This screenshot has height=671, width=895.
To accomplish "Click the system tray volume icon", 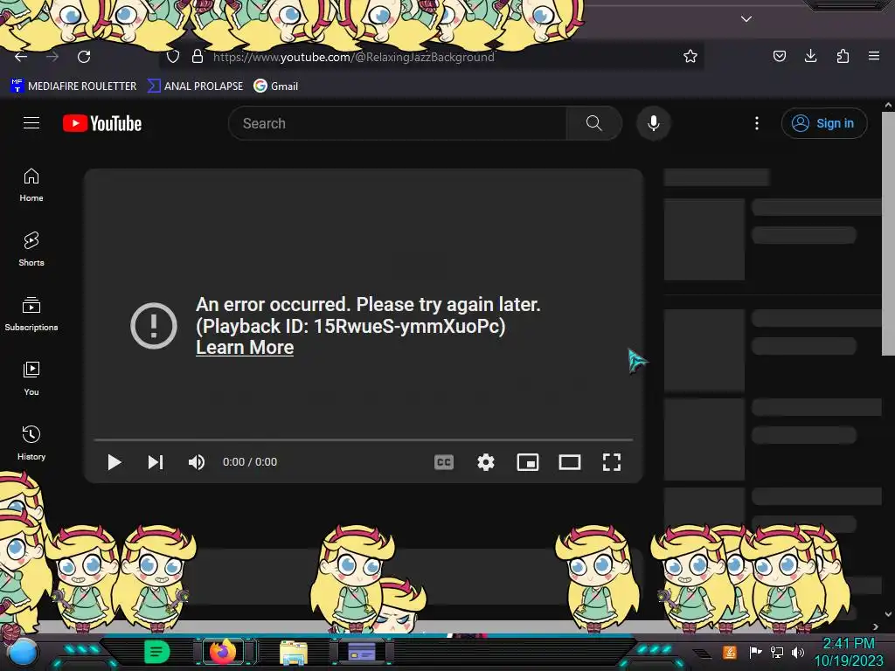I will pos(798,652).
